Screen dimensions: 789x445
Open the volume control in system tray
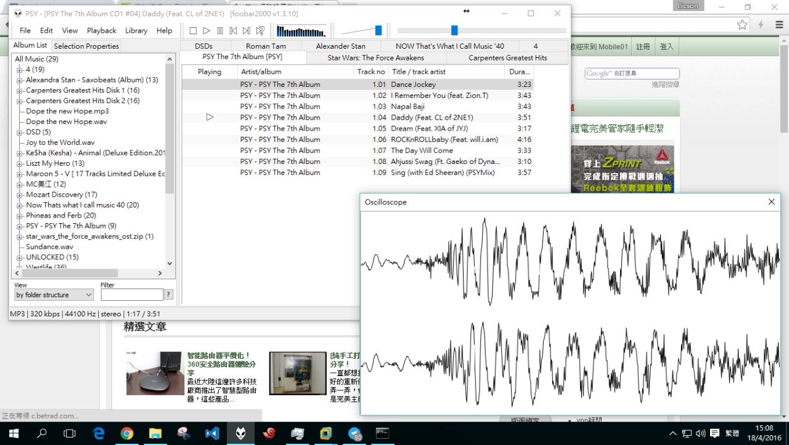coord(700,433)
